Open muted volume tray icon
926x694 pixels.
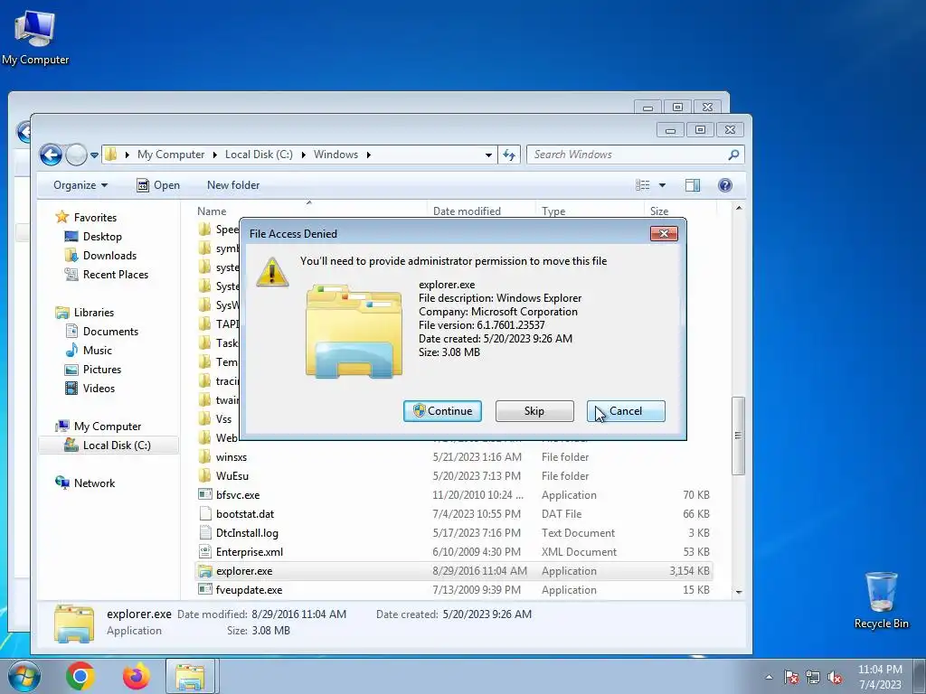pos(835,677)
